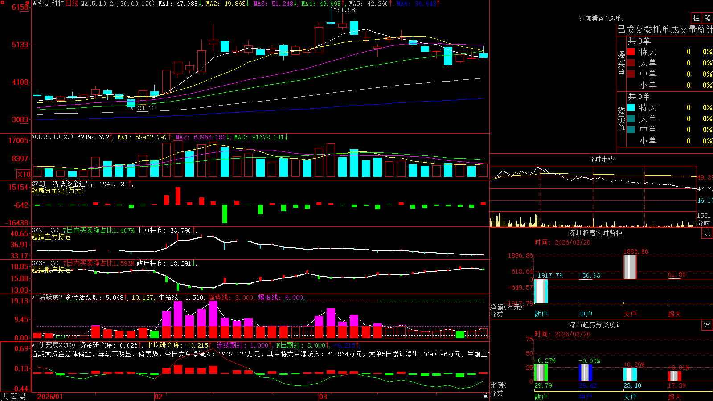Select 大户 category in 深圳超赢实时监控
Viewport: 713px width, 401px height.
click(630, 314)
